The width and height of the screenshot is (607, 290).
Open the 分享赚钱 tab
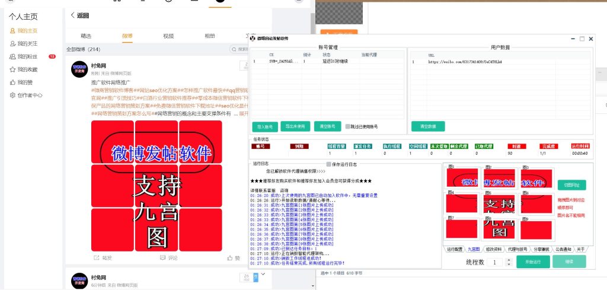(541, 249)
